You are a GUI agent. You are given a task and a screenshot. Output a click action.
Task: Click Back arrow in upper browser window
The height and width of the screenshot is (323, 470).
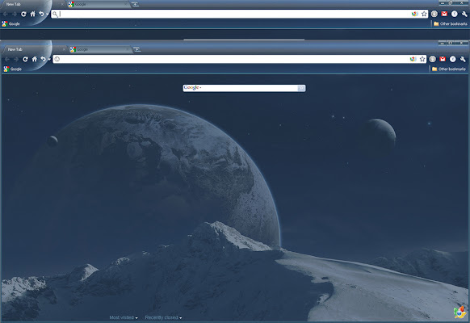coord(6,14)
